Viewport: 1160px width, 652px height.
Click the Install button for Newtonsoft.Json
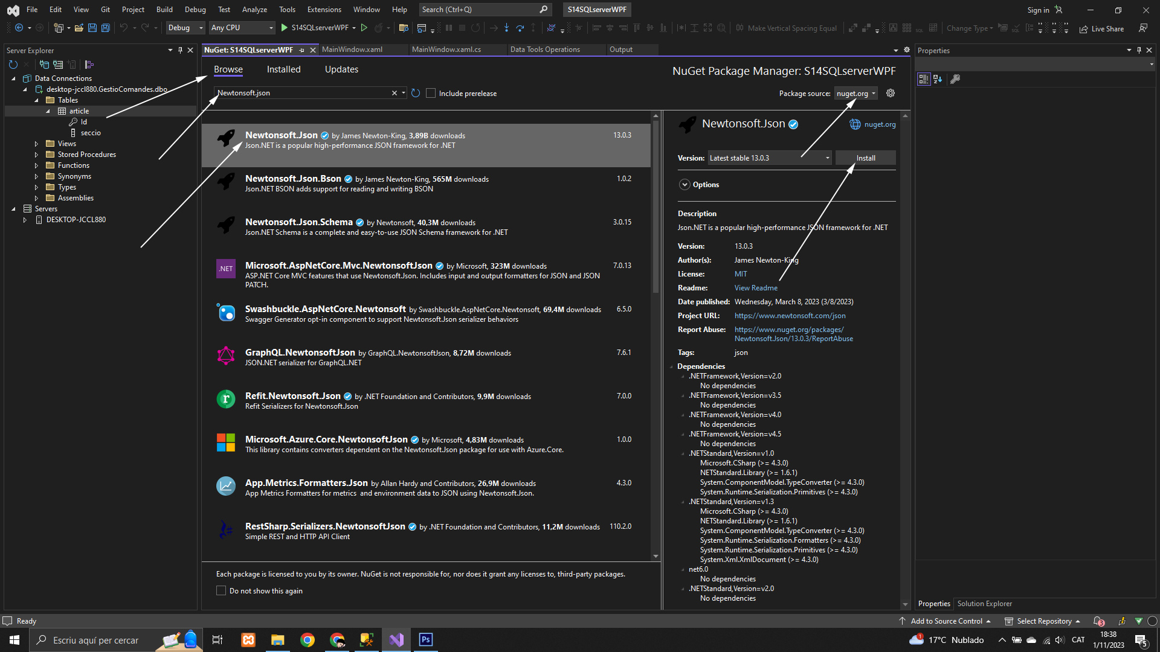coord(865,158)
